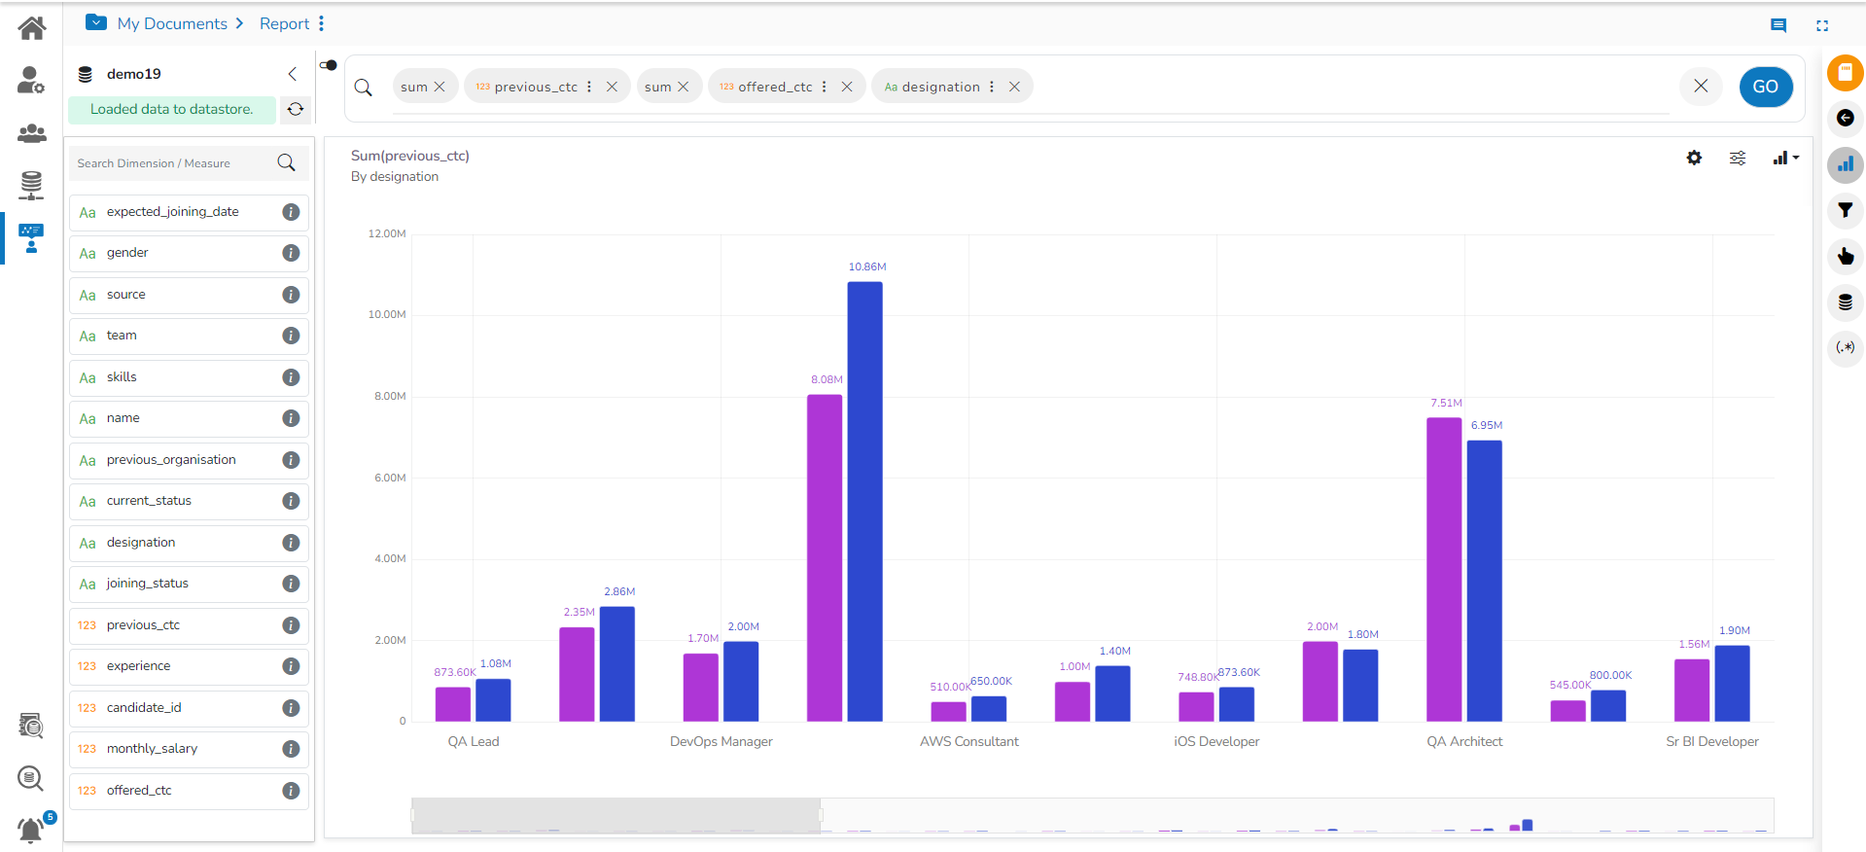
Task: Click the GO button
Action: point(1766,87)
